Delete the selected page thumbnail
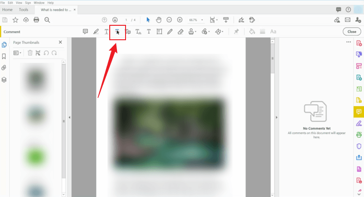Viewport: 364px width, 197px height. click(30, 53)
